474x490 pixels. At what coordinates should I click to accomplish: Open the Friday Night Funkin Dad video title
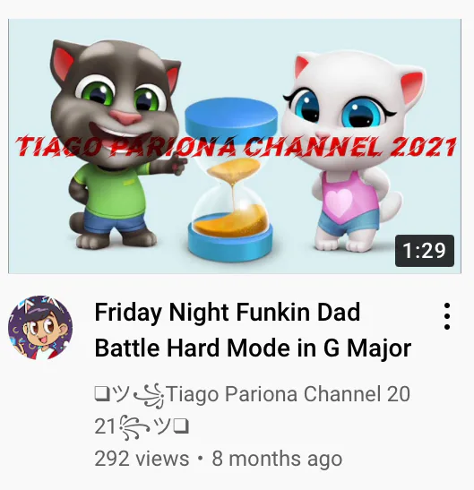point(228,312)
